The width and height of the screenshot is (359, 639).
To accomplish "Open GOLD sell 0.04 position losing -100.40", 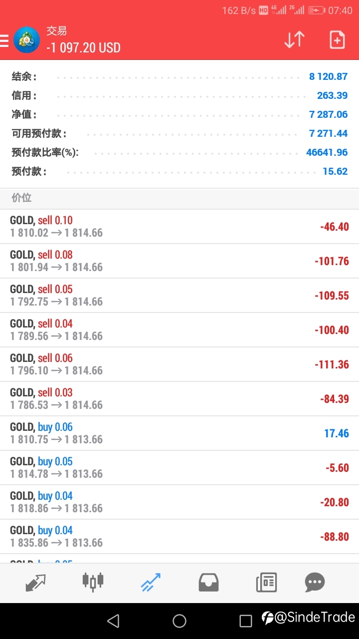I will [179, 330].
